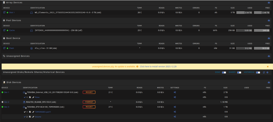Click the flash drive icon beside Alu_Line
This screenshot has width=273, height=122.
(31, 48)
